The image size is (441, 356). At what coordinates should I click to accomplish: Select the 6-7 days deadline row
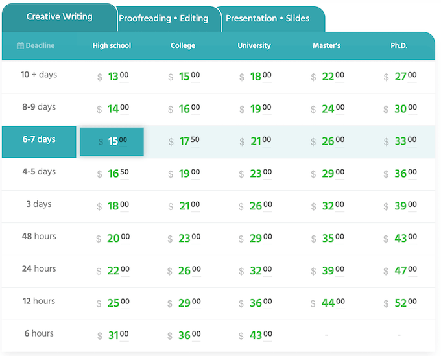pos(39,140)
